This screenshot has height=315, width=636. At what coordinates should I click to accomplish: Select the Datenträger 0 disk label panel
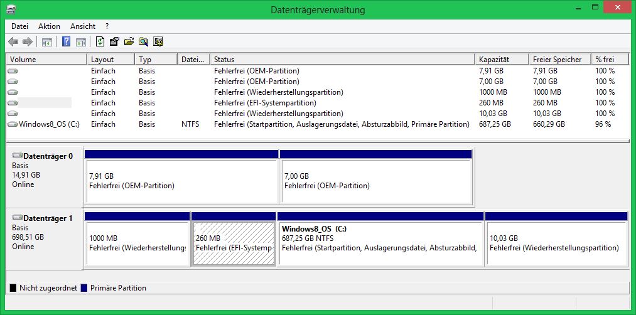click(x=45, y=177)
